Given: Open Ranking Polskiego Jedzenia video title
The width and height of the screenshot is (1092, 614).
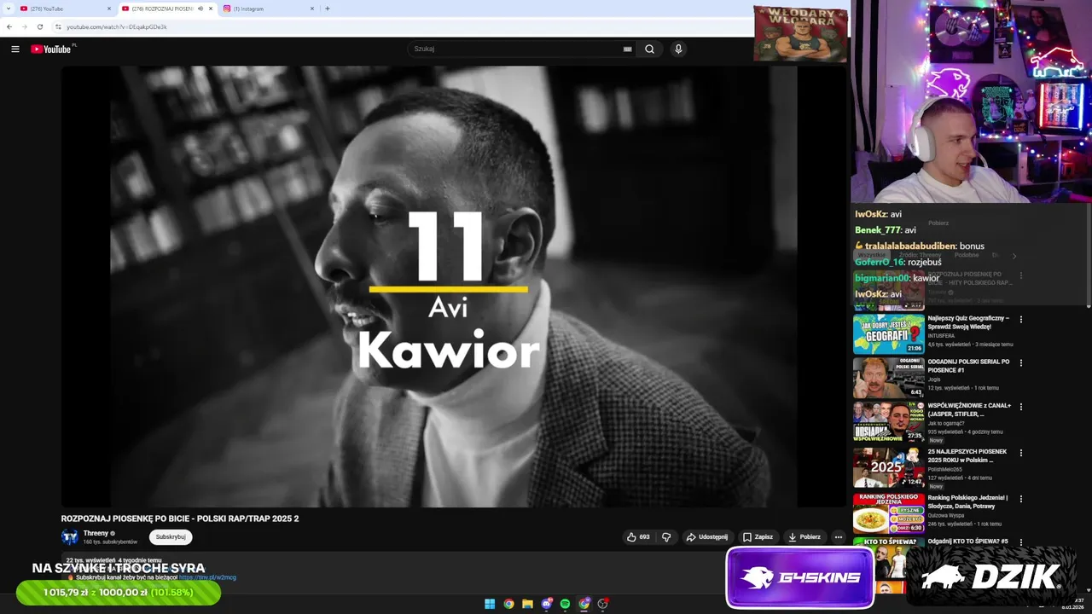Looking at the screenshot, I should (967, 501).
